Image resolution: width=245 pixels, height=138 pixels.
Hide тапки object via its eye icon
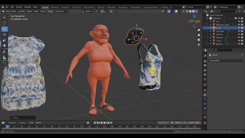tap(239, 41)
